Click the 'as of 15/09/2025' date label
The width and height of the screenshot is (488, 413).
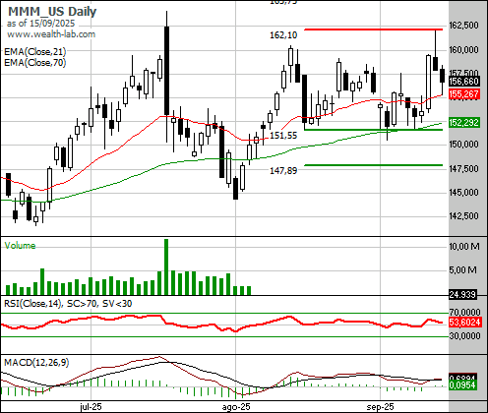pyautogui.click(x=40, y=24)
